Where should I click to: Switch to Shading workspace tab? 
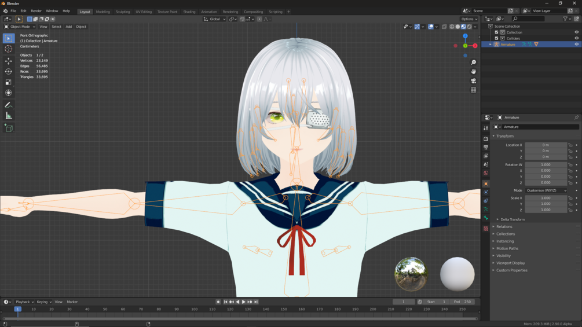(x=189, y=12)
